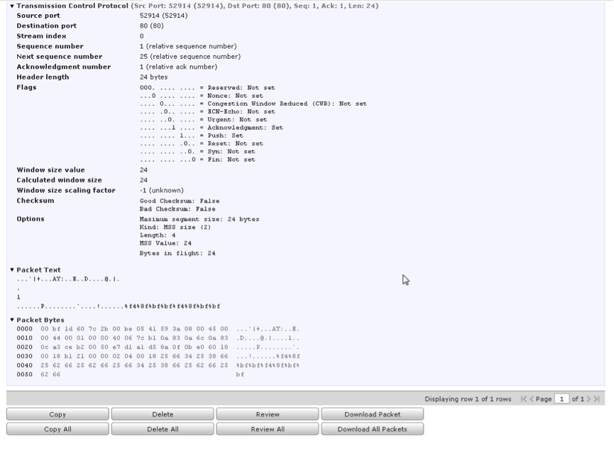Select the Bad Checksum: False line
Image resolution: width=614 pixels, height=451 pixels.
pos(177,209)
